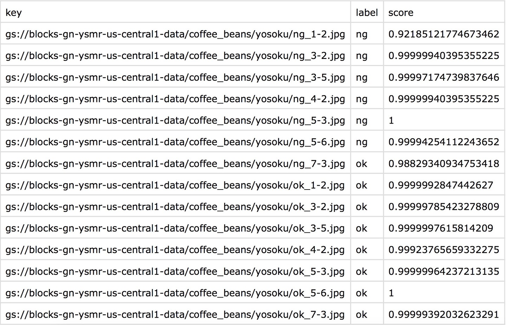Select score 0.92185121774673462

pyautogui.click(x=444, y=34)
